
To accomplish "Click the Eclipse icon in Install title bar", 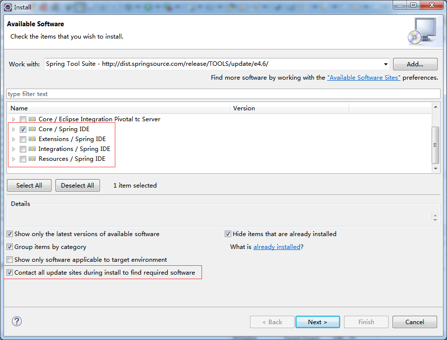I will click(8, 7).
